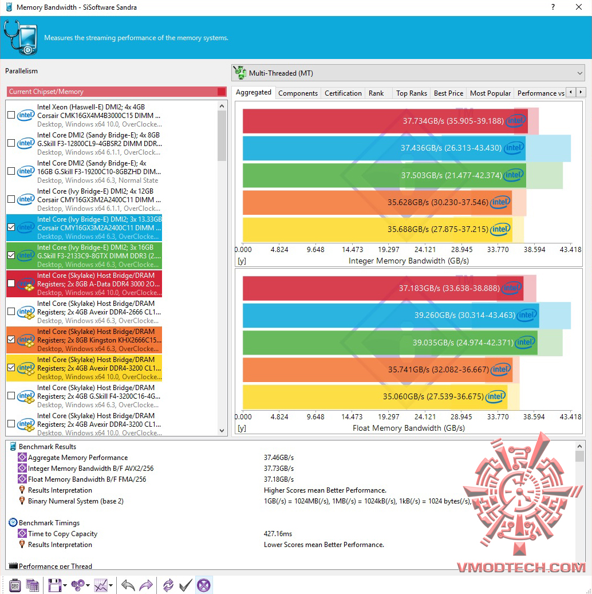
Task: Click chipset list scroll-up arrow
Action: pos(222,106)
